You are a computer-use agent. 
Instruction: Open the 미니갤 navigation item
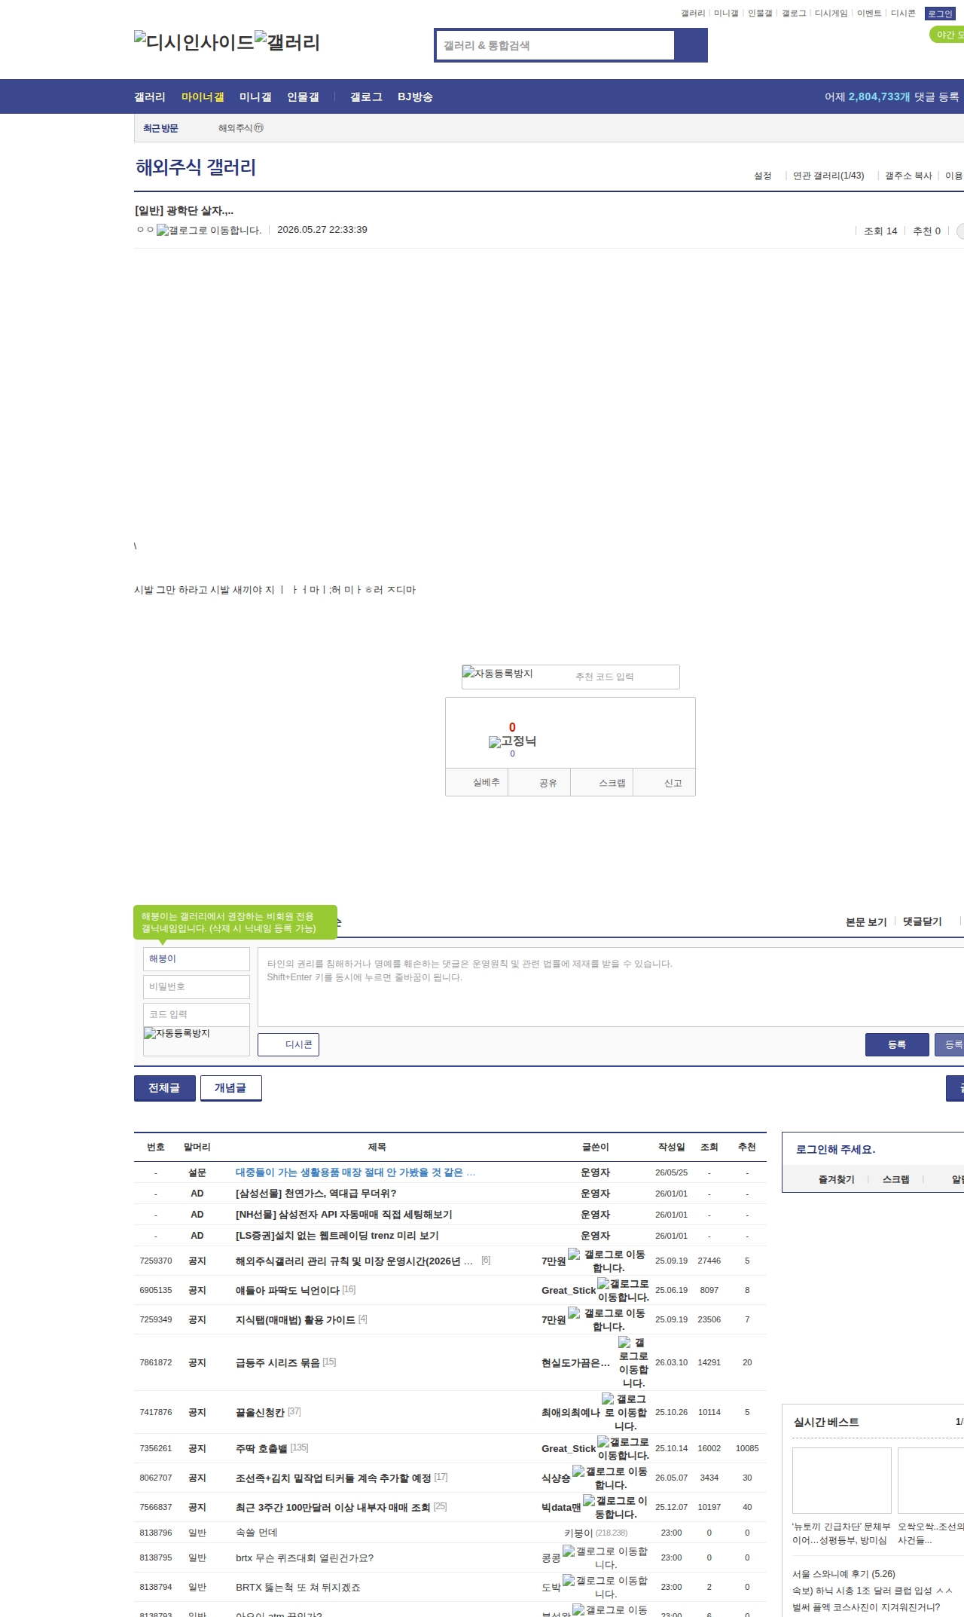point(255,97)
